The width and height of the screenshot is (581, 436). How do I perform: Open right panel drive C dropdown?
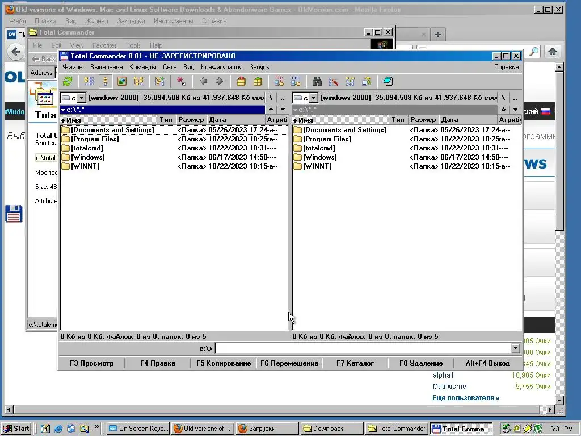[314, 98]
